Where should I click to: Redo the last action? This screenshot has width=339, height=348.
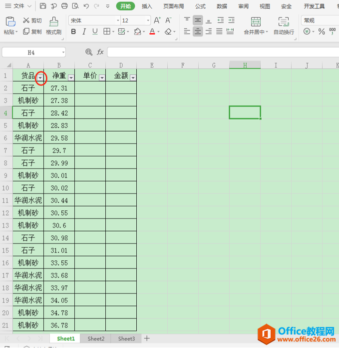[x=96, y=6]
